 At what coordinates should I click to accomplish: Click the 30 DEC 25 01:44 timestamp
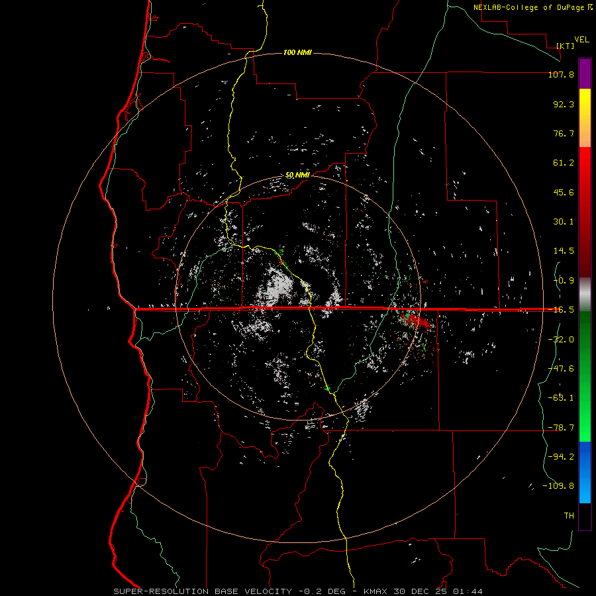(x=438, y=591)
